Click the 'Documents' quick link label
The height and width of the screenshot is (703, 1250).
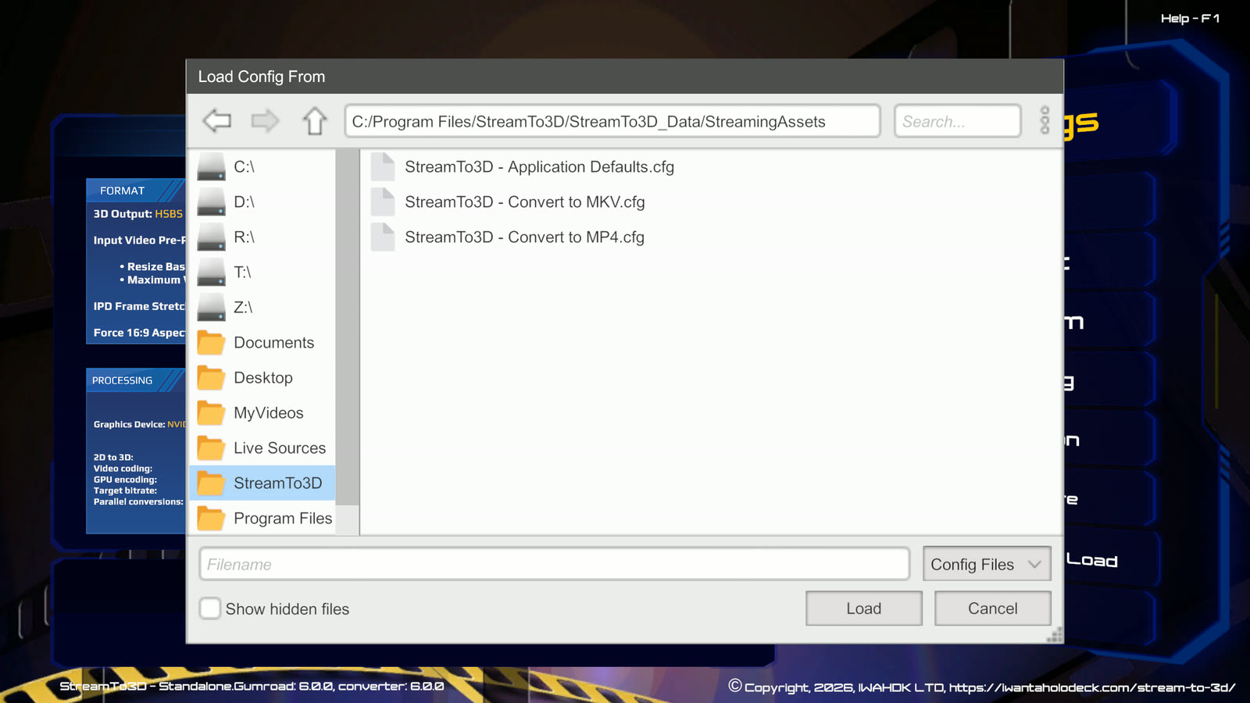(274, 342)
